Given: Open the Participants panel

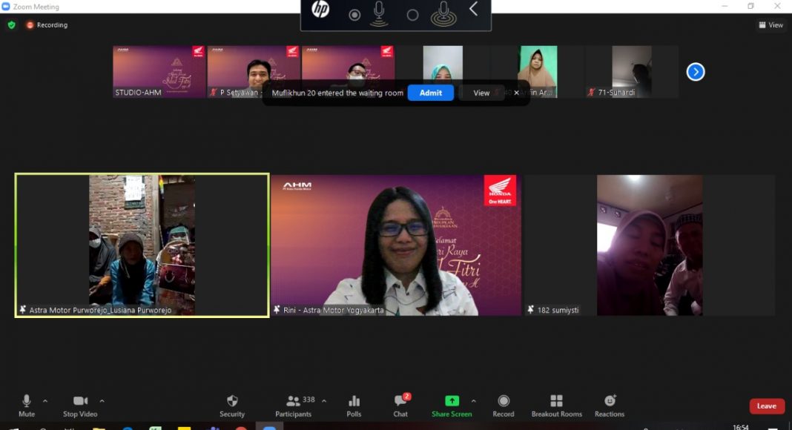Looking at the screenshot, I should [x=294, y=401].
